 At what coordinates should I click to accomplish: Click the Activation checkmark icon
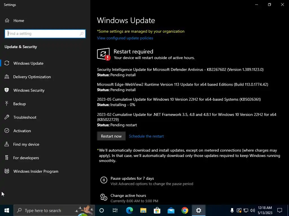[x=7, y=131]
